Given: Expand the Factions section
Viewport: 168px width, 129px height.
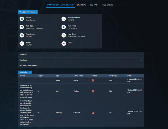Looking at the screenshot, I should coord(81,60).
